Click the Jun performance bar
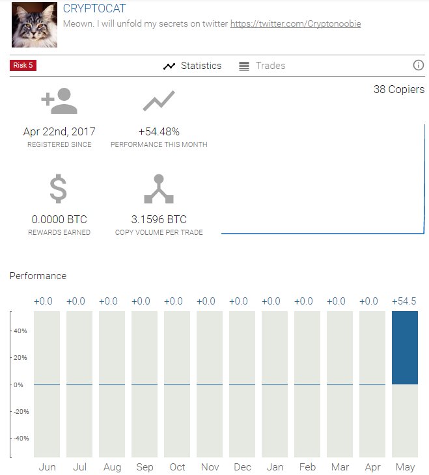The height and width of the screenshot is (475, 429). pos(47,384)
